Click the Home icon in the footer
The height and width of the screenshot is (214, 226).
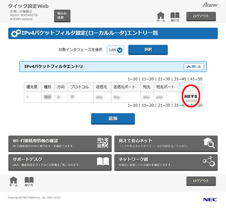click(x=14, y=181)
